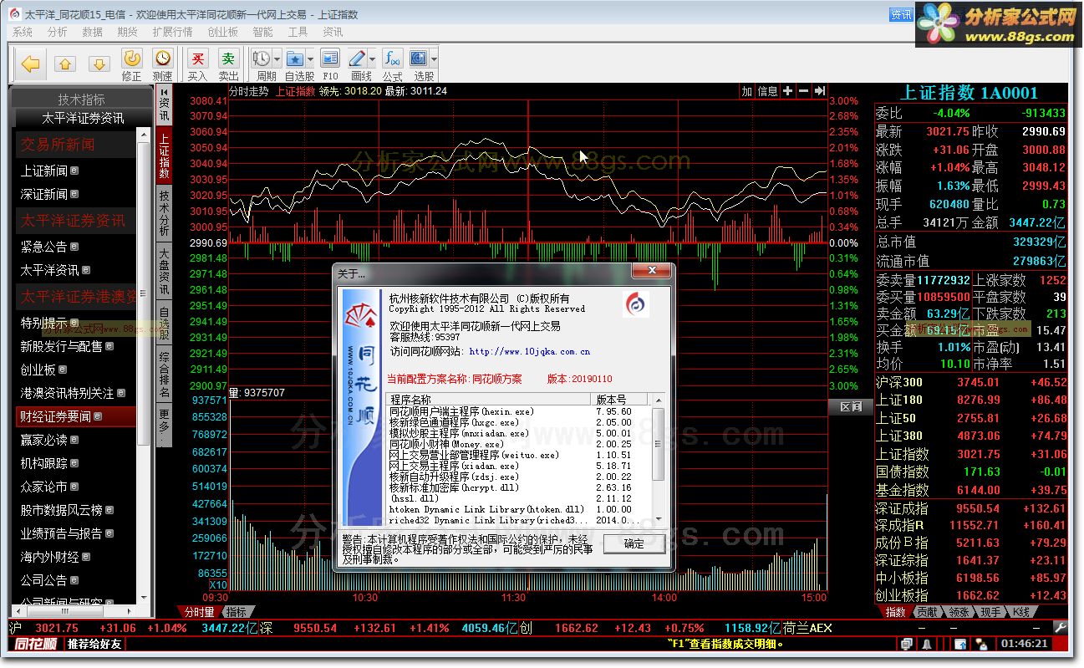The image size is (1084, 668).
Task: Expand the 画线 dropdown arrow
Action: 372,59
